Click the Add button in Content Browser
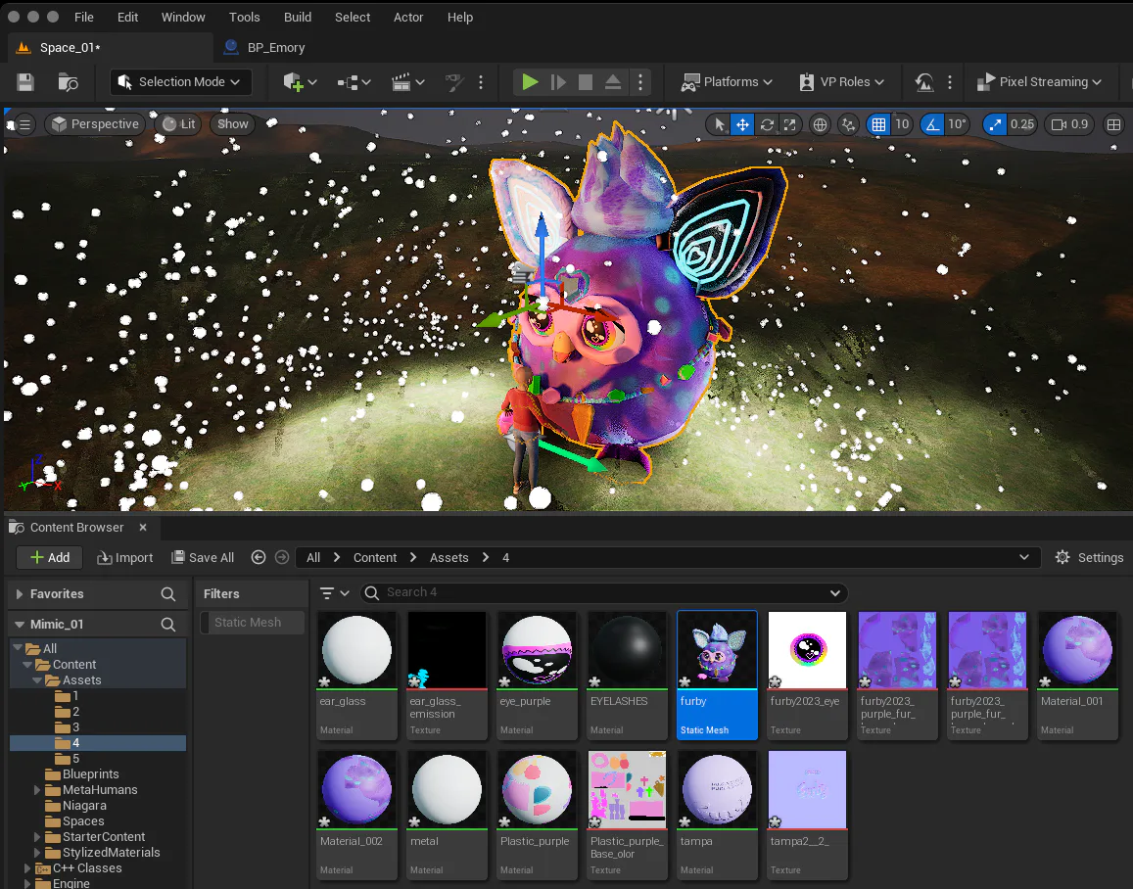The height and width of the screenshot is (889, 1133). coord(50,557)
